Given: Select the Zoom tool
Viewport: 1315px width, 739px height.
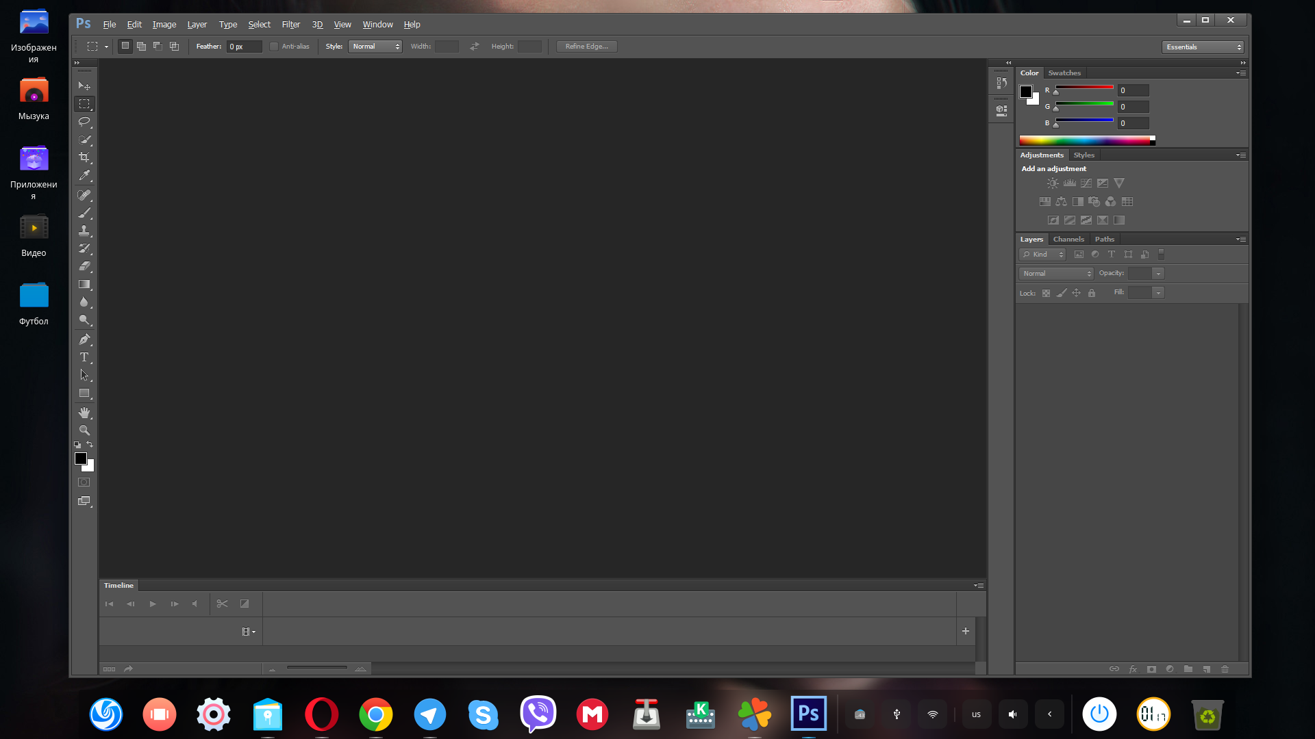Looking at the screenshot, I should (85, 430).
